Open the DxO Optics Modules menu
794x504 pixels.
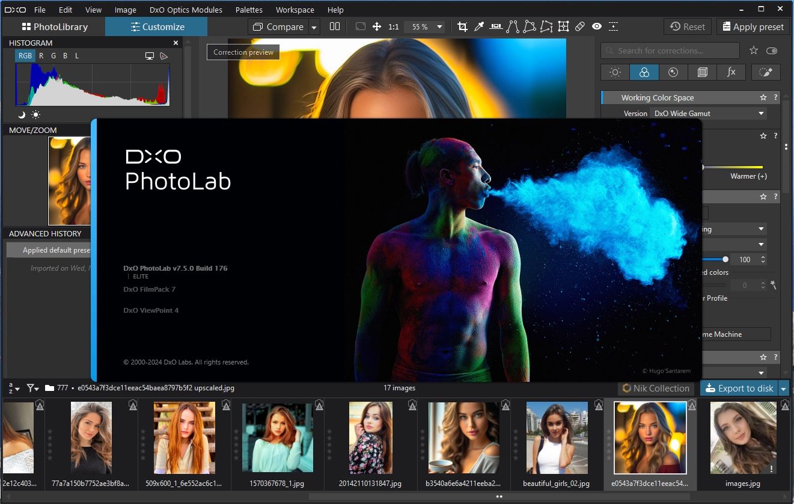(186, 10)
